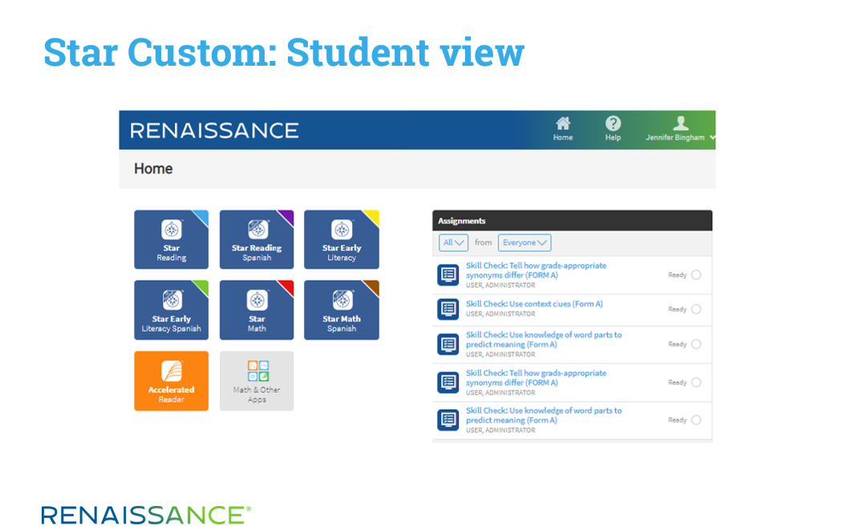Start the Star Math tile

tap(257, 310)
